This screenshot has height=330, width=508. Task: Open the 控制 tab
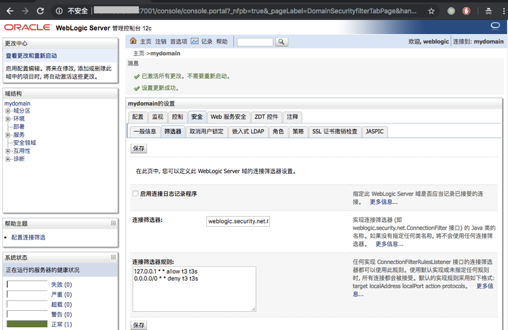click(178, 117)
